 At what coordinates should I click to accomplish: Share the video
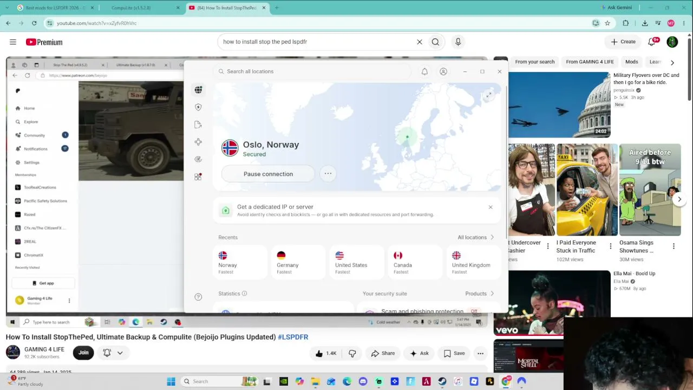(383, 353)
